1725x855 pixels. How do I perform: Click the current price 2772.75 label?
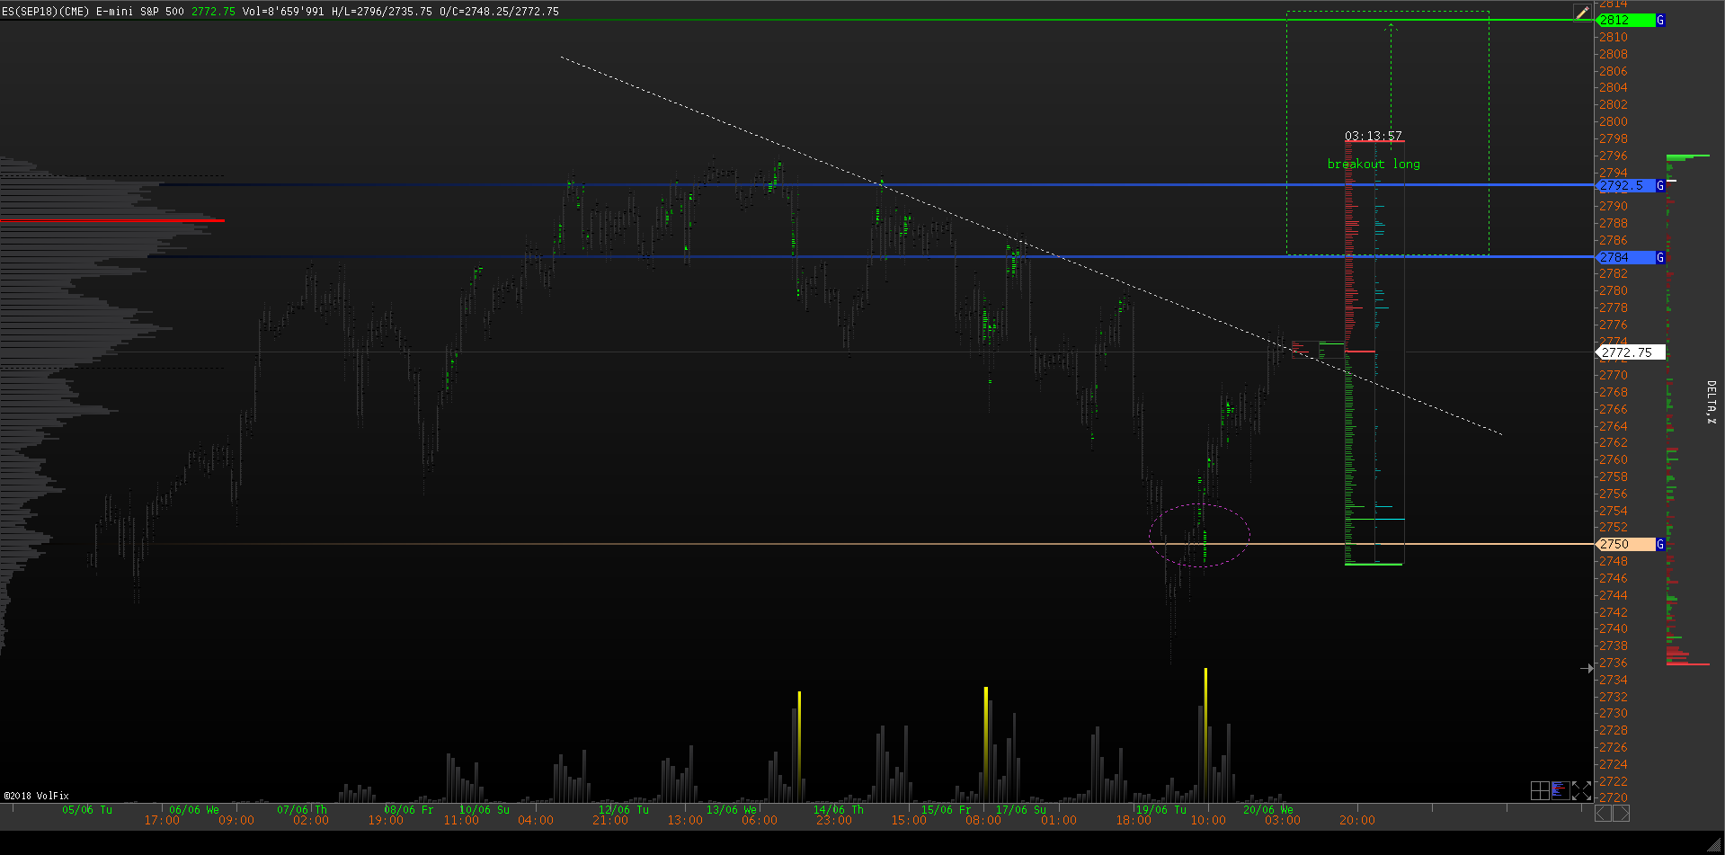1629,352
